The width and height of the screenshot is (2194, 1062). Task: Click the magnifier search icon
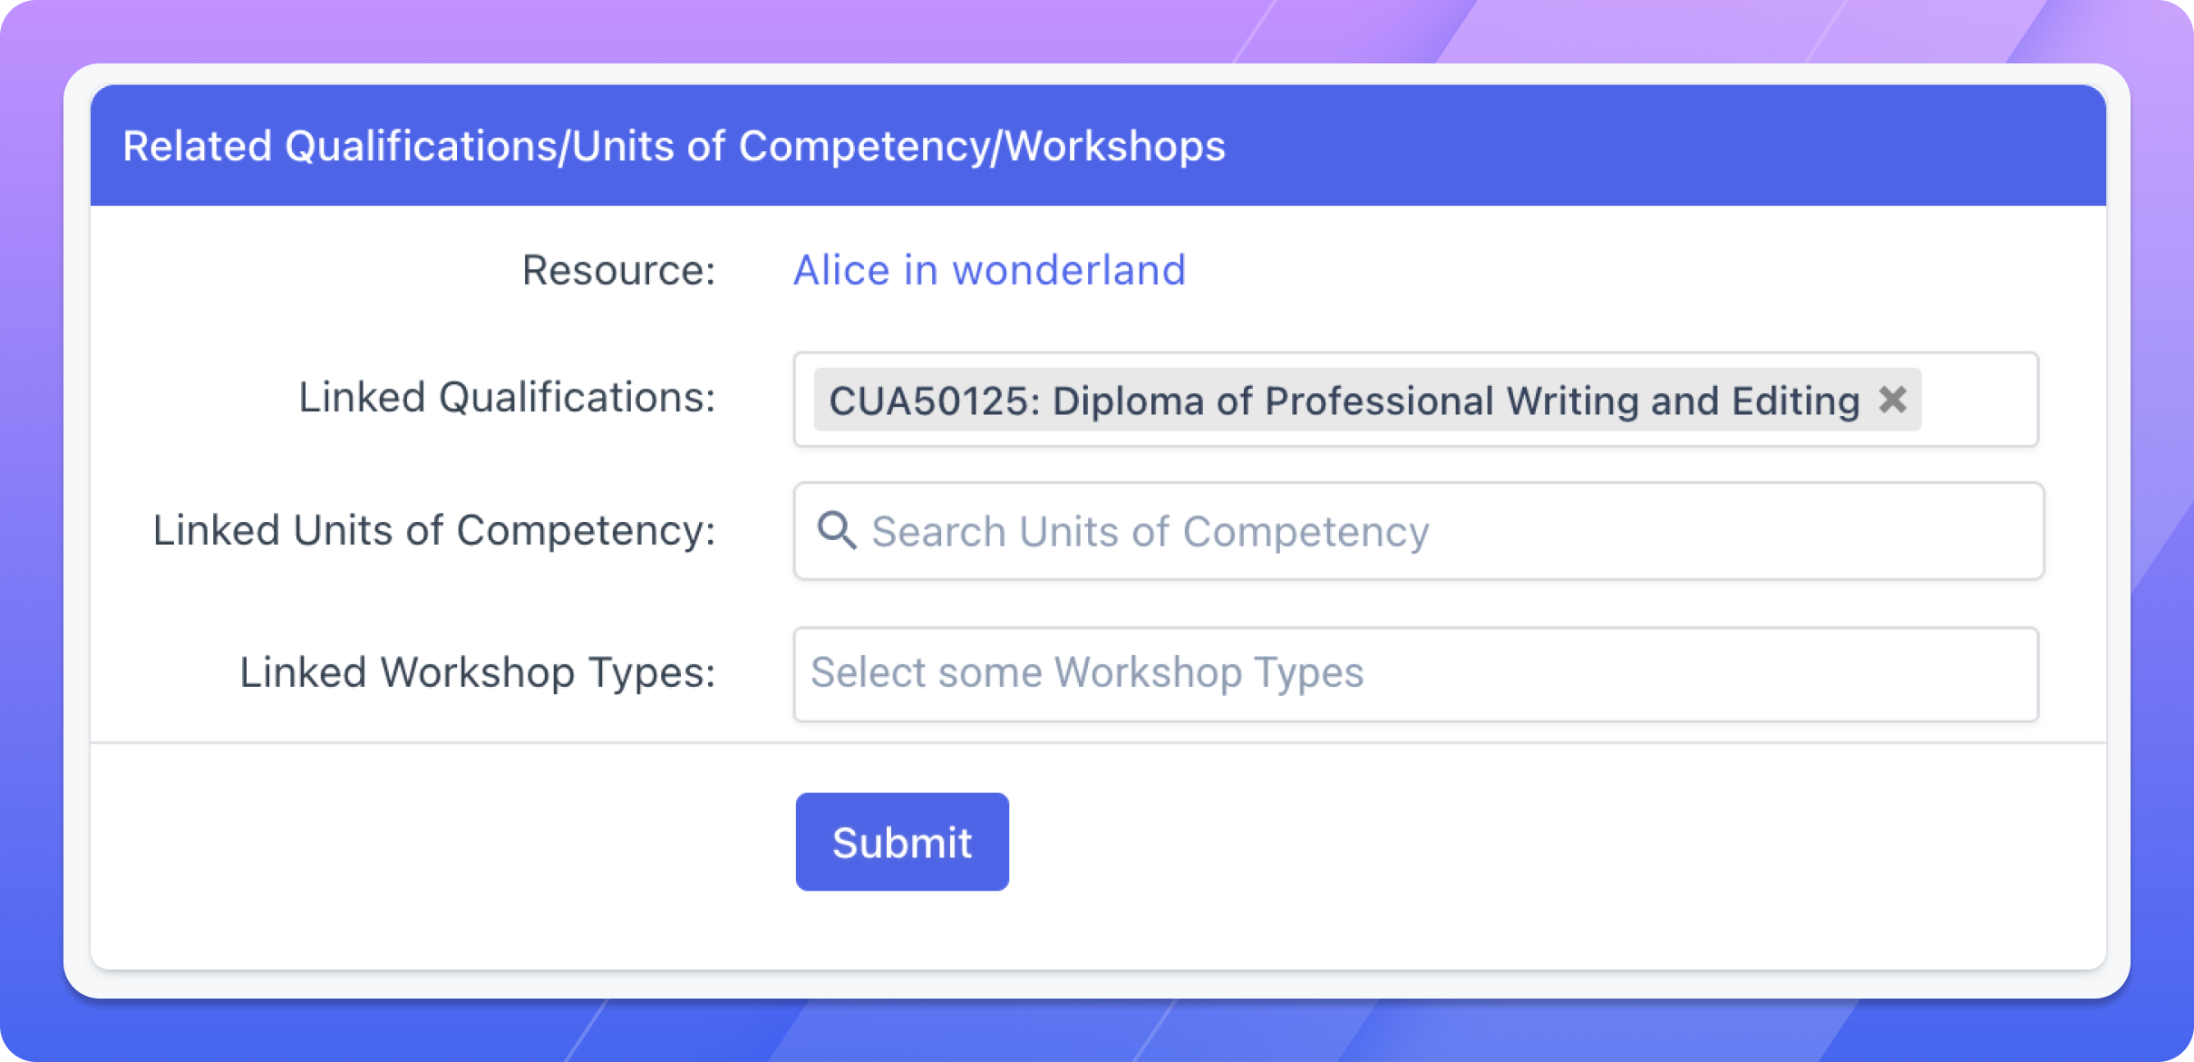point(836,530)
